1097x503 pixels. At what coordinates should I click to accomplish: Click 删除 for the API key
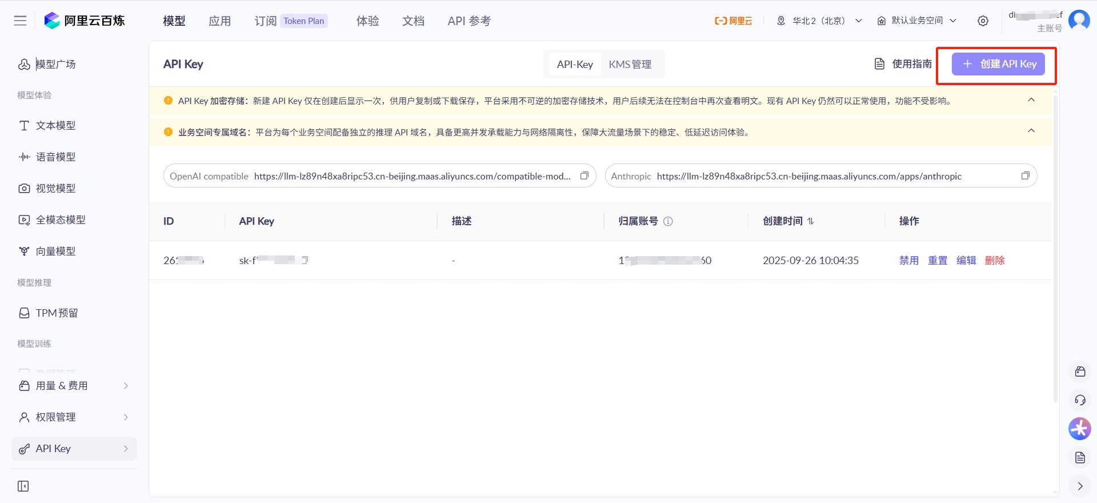995,261
